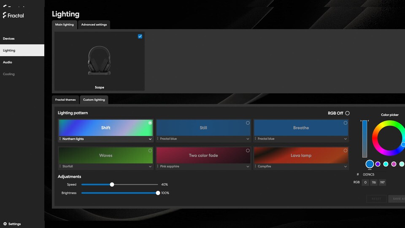Screen dimensions: 405x228
Task: Expand the Campfire dropdown
Action: [x=346, y=166]
